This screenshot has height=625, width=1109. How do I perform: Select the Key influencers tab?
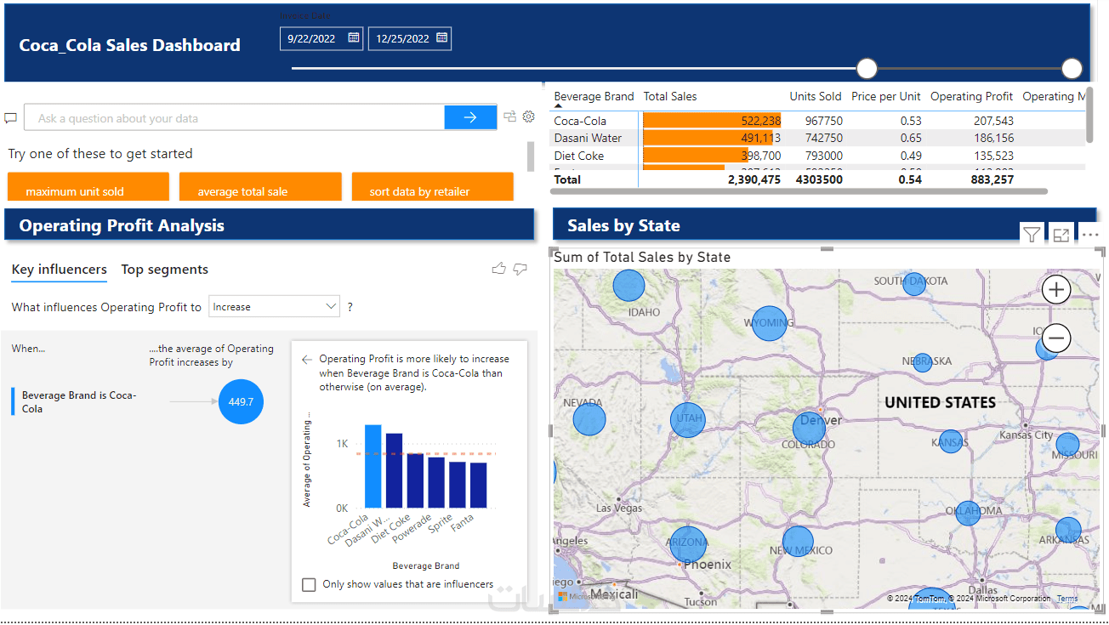point(60,270)
